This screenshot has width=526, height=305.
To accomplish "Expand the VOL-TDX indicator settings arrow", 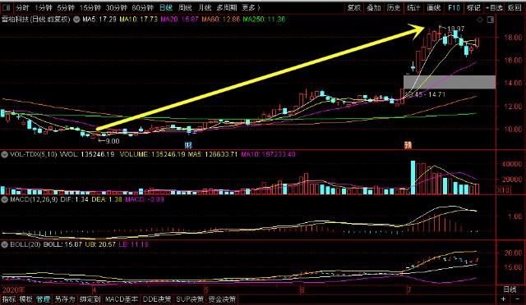I will click(5, 154).
